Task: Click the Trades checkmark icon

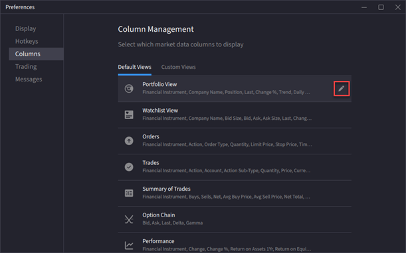Action: click(x=129, y=167)
